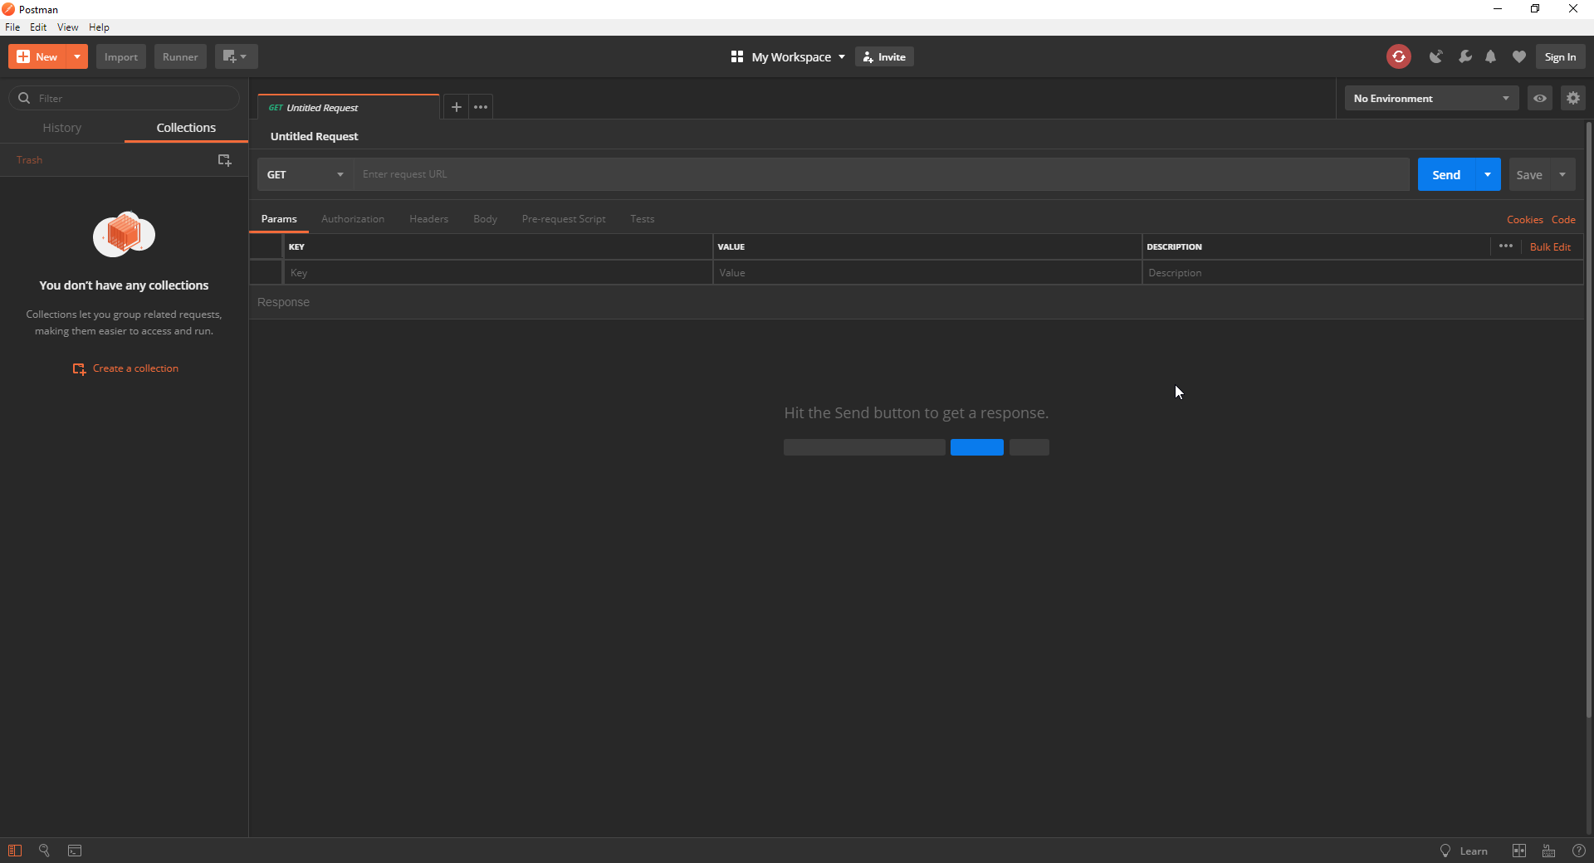Open the No Environment dropdown

coord(1430,98)
